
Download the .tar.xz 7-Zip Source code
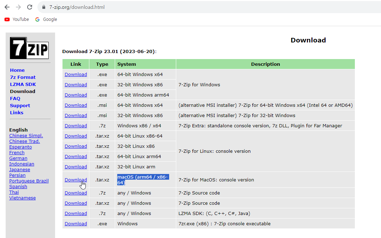pos(76,203)
